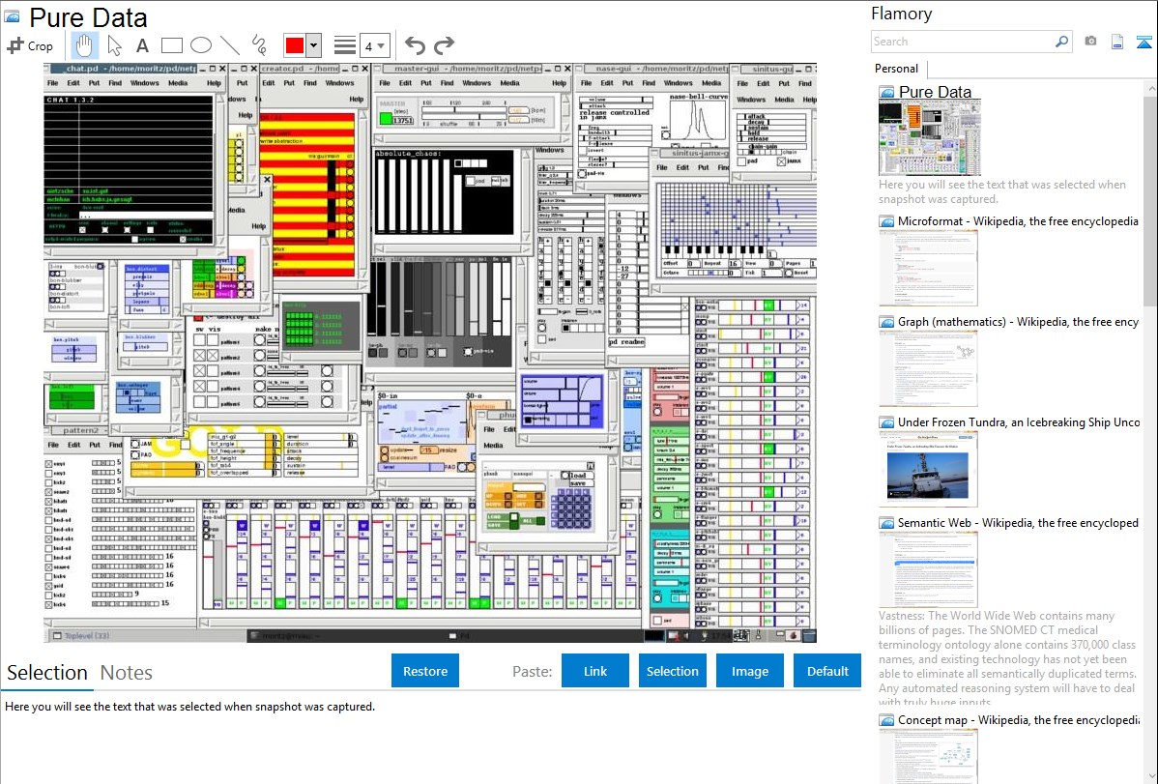Click the page document icon

click(x=1117, y=42)
